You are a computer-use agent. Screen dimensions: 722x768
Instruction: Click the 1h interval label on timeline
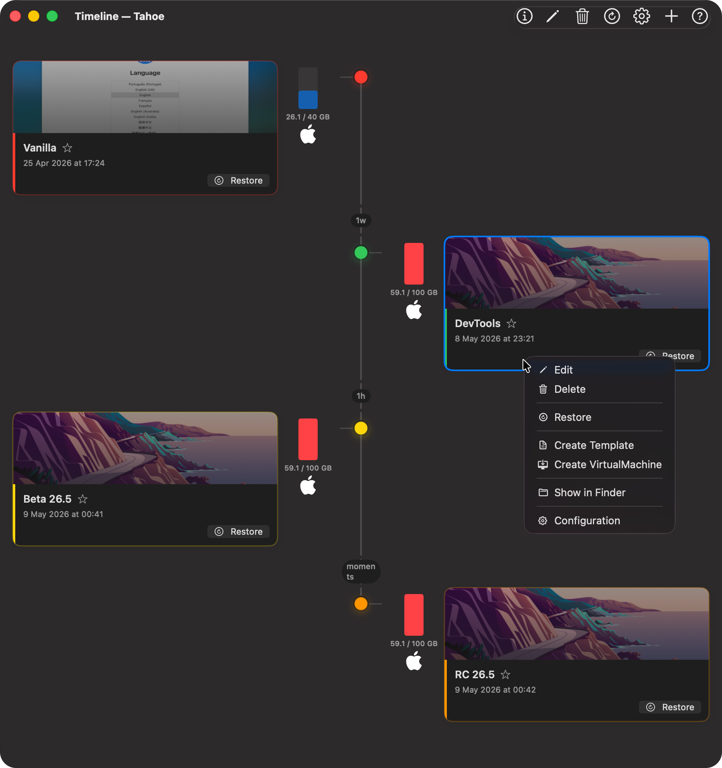361,396
